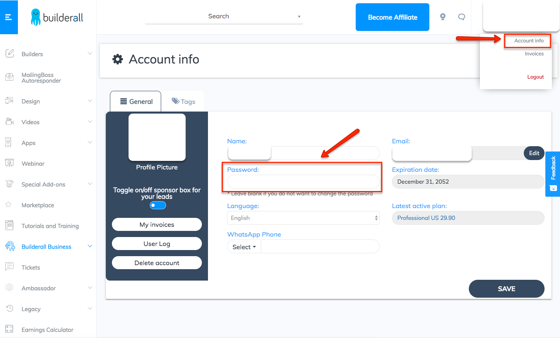Expand the Legacy menu chevron
Image resolution: width=560 pixels, height=338 pixels.
90,308
